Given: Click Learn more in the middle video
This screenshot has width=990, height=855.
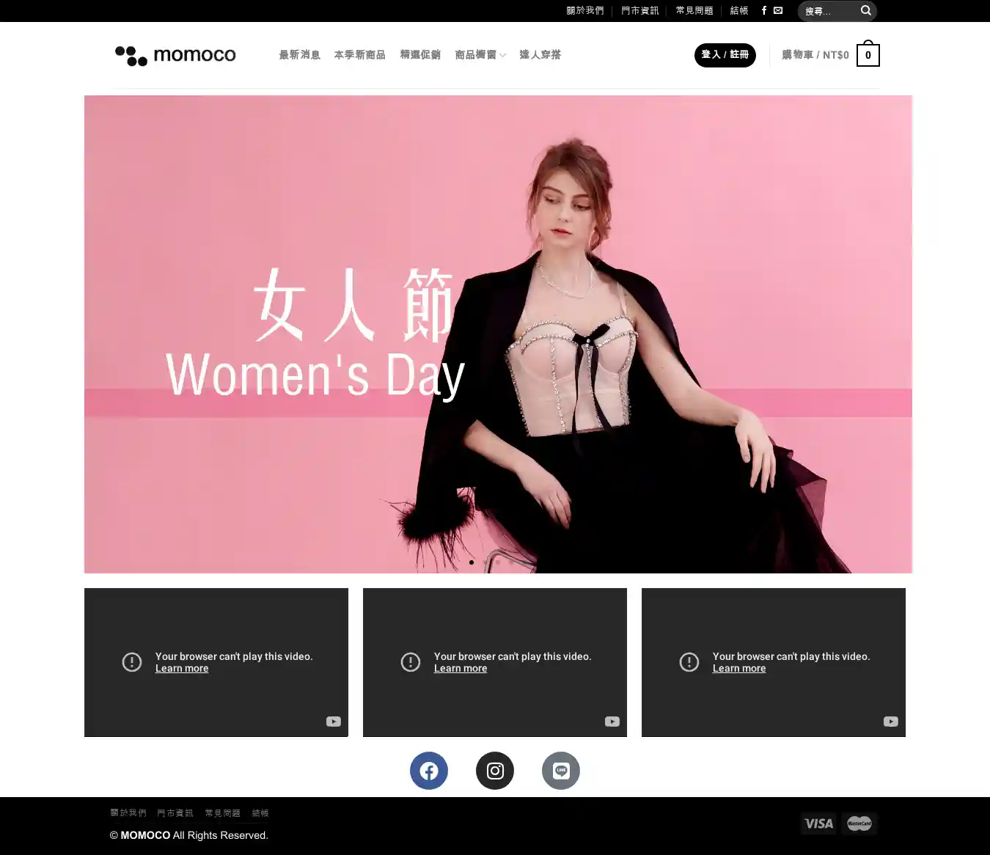Looking at the screenshot, I should (461, 669).
